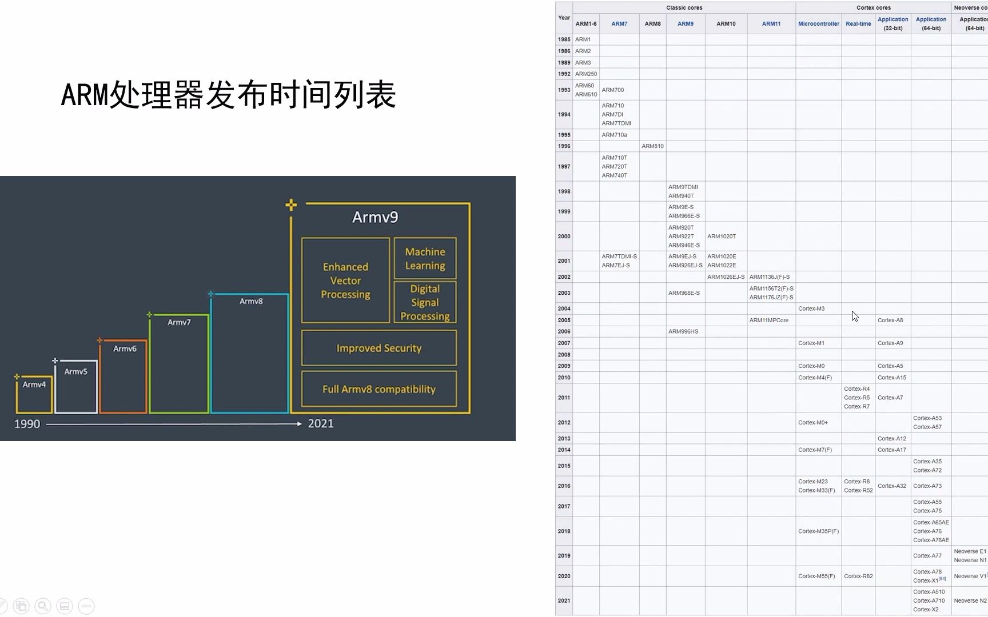Viewport: 988px width, 617px height.
Task: Select the slide title ARM处理器发布时间列表
Action: pyautogui.click(x=228, y=95)
